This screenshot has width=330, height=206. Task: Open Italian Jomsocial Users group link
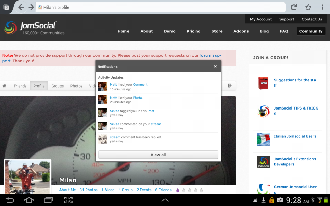coord(295,136)
